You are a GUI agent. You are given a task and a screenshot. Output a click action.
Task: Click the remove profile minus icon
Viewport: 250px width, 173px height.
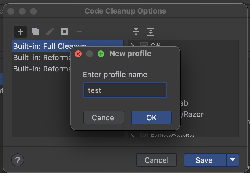coord(79,31)
